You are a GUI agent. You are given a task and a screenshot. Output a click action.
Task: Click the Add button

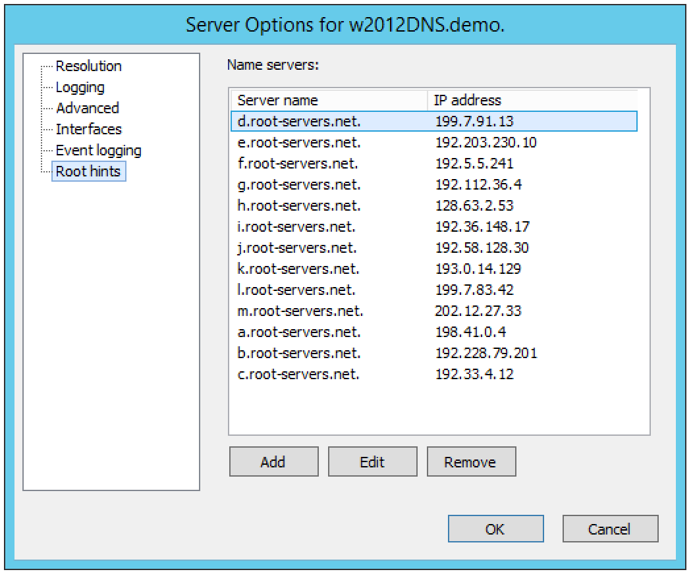tap(273, 461)
